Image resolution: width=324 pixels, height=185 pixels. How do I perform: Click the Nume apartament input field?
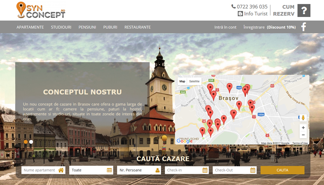tap(43, 170)
